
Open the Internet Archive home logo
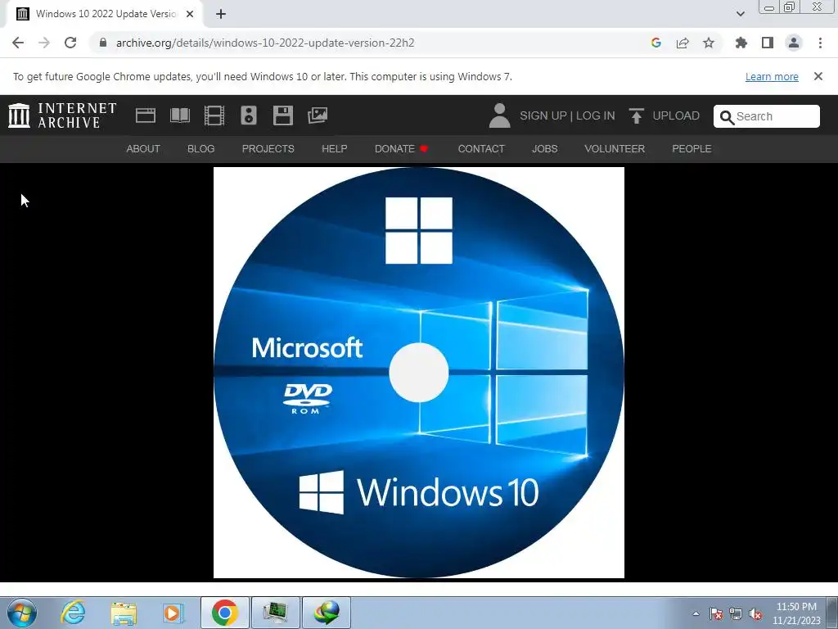tap(62, 115)
